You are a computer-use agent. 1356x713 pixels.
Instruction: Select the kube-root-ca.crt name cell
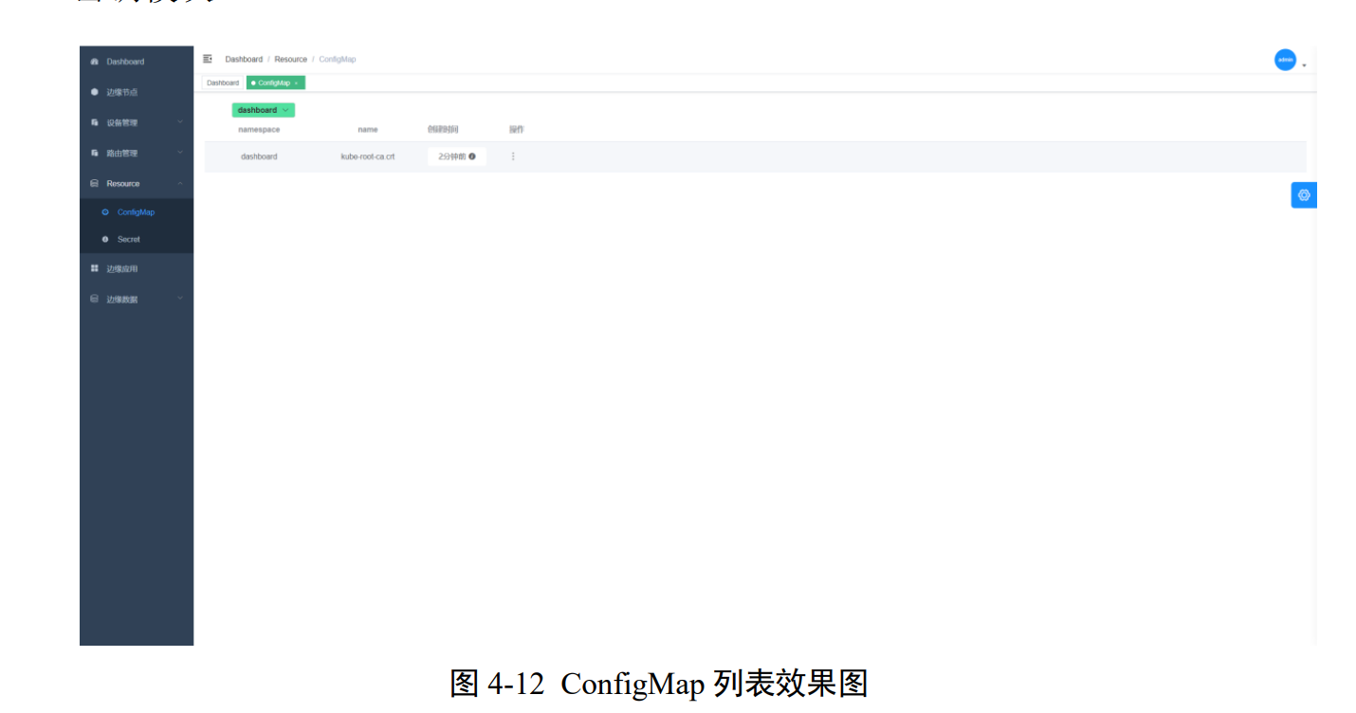pos(368,156)
